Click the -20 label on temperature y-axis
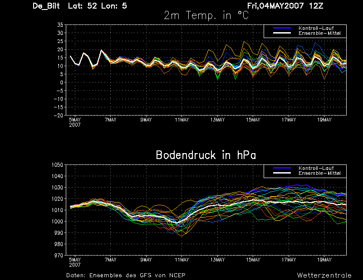363x280 pixels. [59, 116]
